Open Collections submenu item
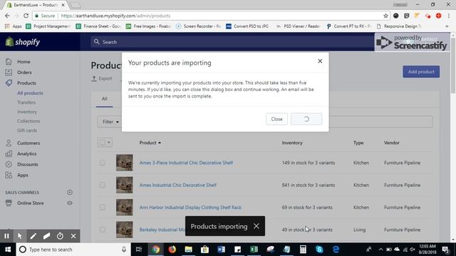Screen dimensions: 456x256 click(28, 121)
